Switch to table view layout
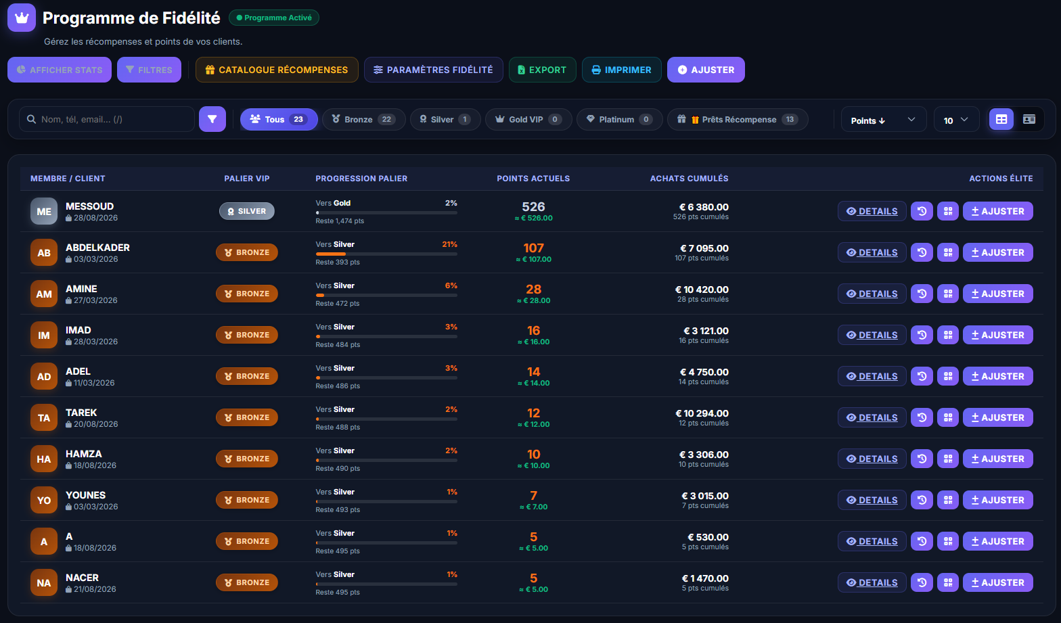 point(1001,119)
